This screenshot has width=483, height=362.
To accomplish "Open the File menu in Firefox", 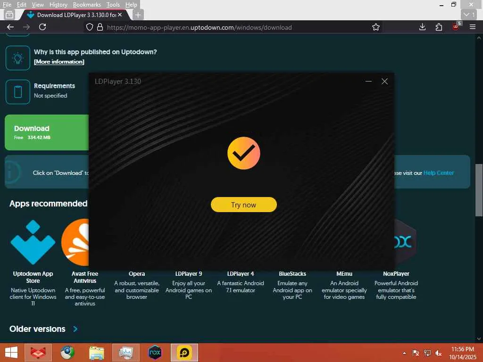I will 7,5.
